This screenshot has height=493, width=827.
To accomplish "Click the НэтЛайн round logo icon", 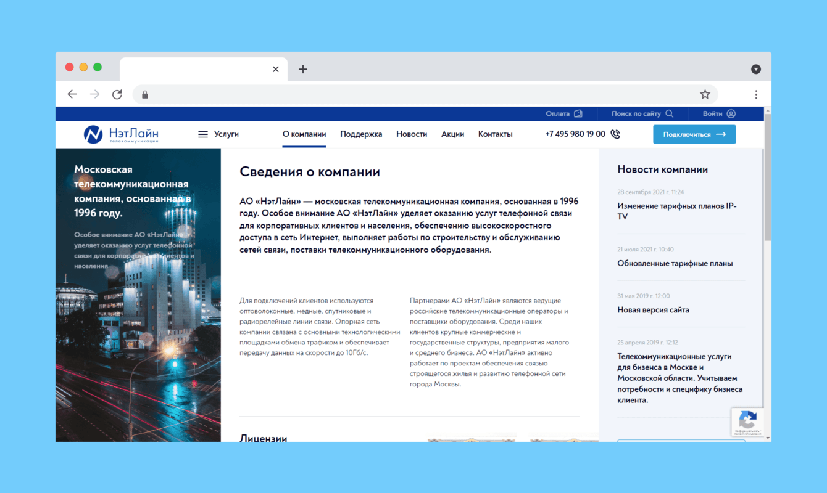I will pyautogui.click(x=93, y=134).
